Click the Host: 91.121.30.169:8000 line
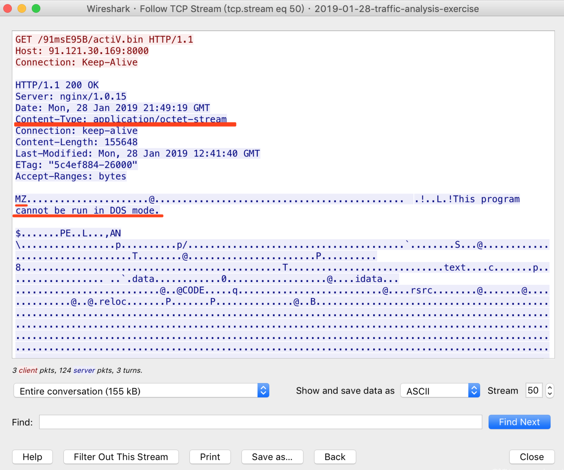 click(82, 51)
